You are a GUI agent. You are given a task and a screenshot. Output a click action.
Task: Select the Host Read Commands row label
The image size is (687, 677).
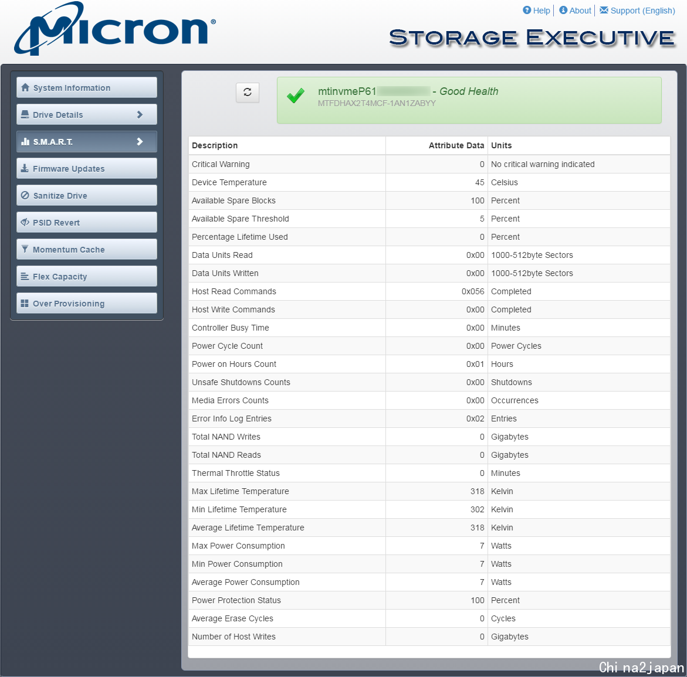click(x=234, y=291)
